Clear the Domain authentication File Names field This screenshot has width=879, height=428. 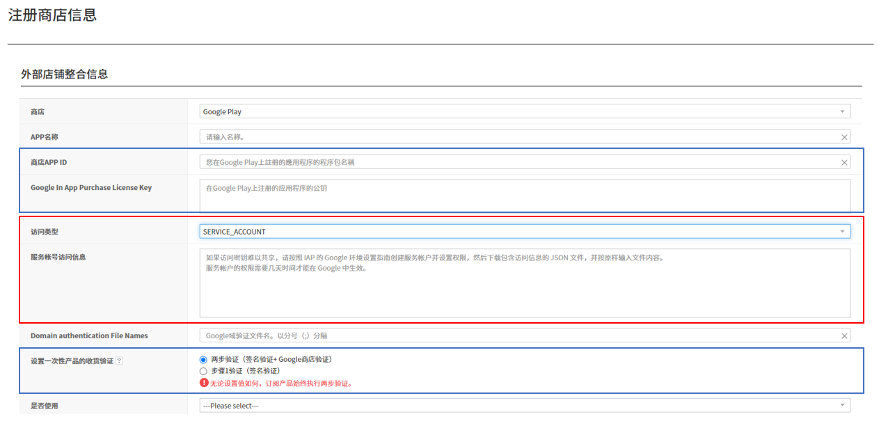[x=844, y=335]
